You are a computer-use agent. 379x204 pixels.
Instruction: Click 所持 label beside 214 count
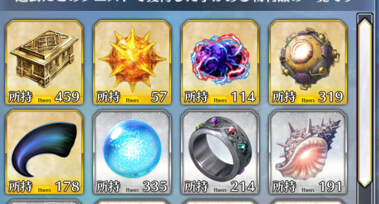click(196, 187)
